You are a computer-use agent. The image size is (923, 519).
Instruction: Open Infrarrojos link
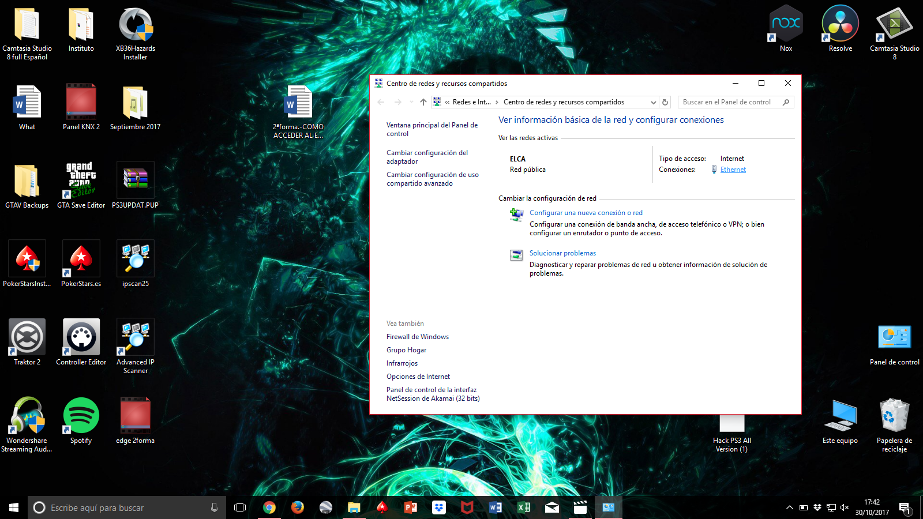[402, 363]
